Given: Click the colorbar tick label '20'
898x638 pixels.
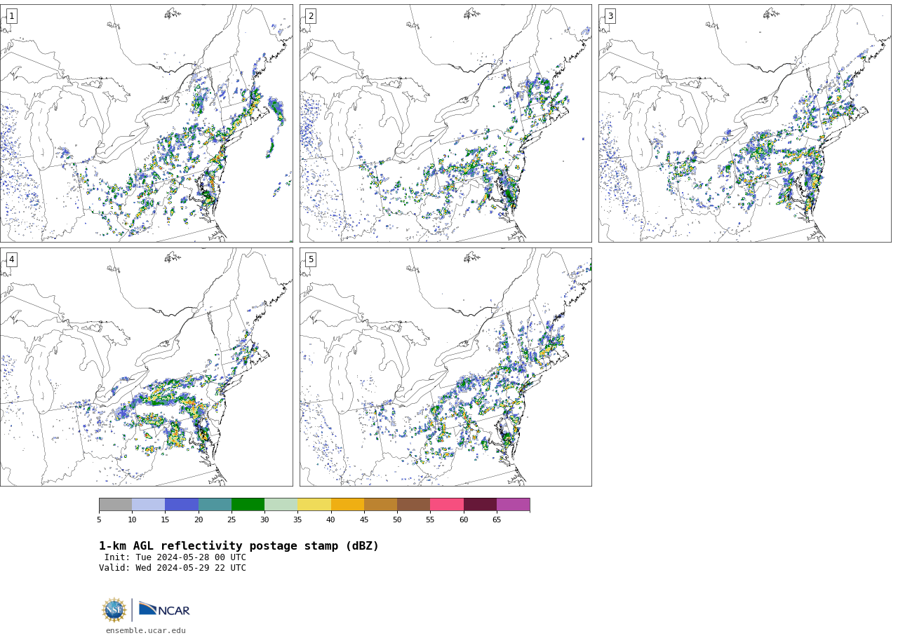Looking at the screenshot, I should (x=199, y=520).
